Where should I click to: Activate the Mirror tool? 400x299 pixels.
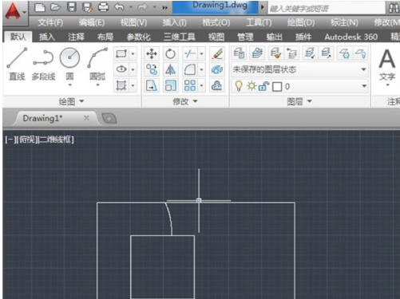[170, 70]
